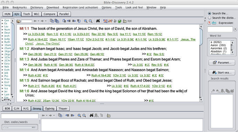This screenshot has width=238, height=132.
Task: Go back with the Bible toolbar left arrow
Action: pos(35,21)
